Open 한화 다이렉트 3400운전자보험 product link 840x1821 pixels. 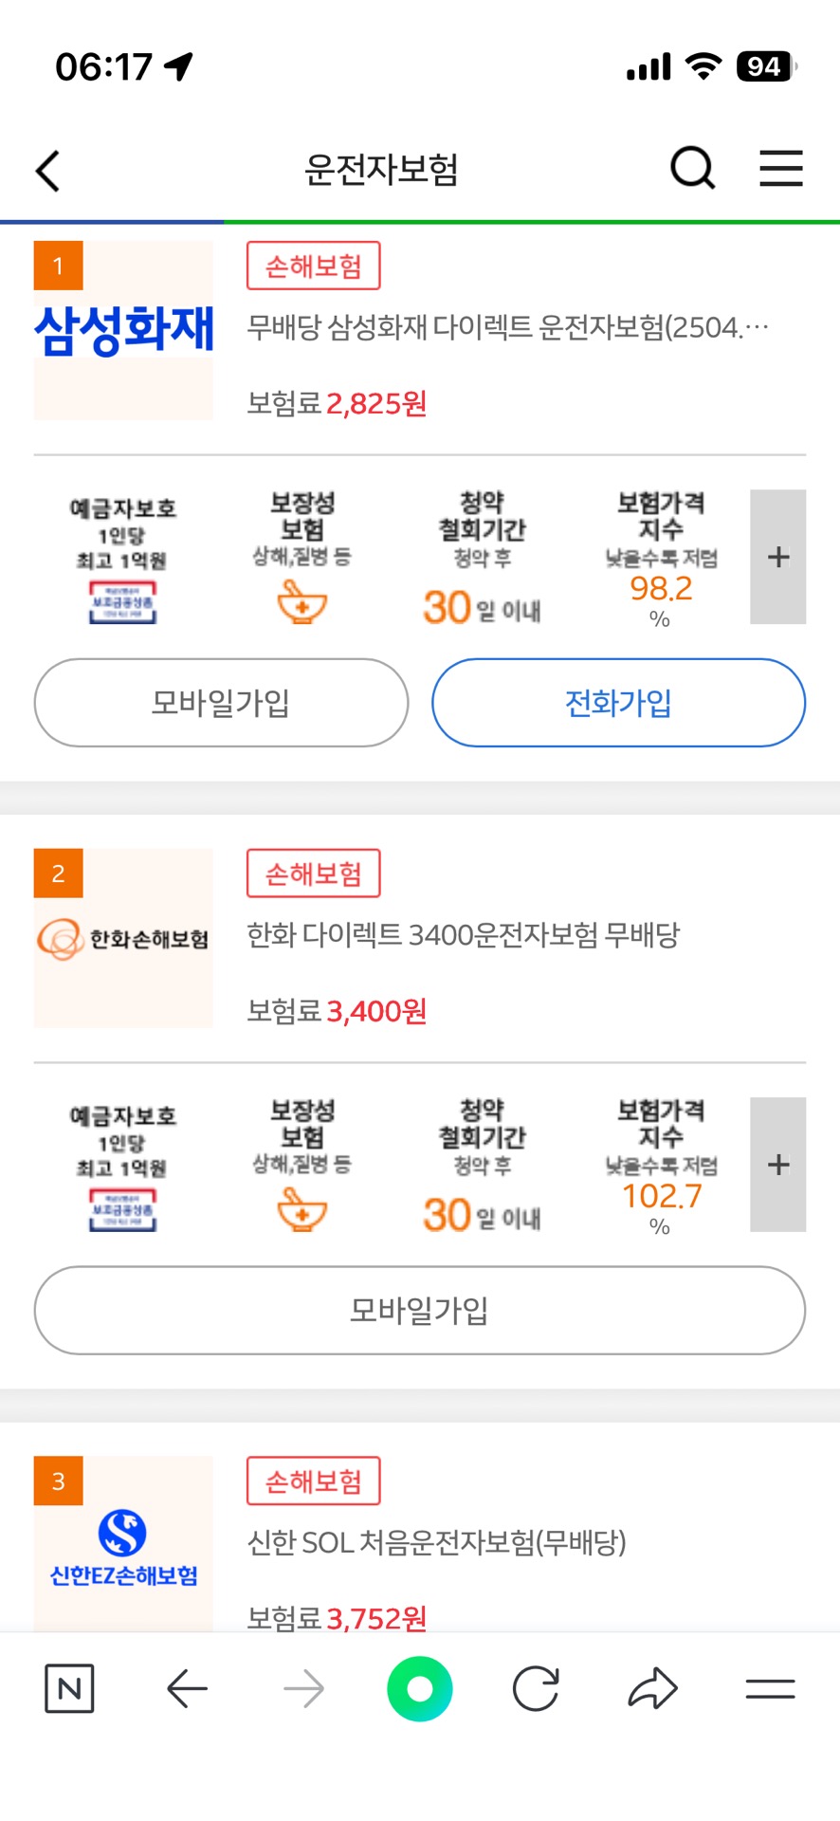click(x=464, y=935)
